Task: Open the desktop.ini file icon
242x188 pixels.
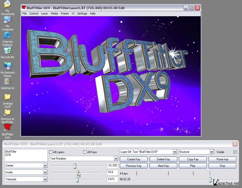Action: click(7, 82)
